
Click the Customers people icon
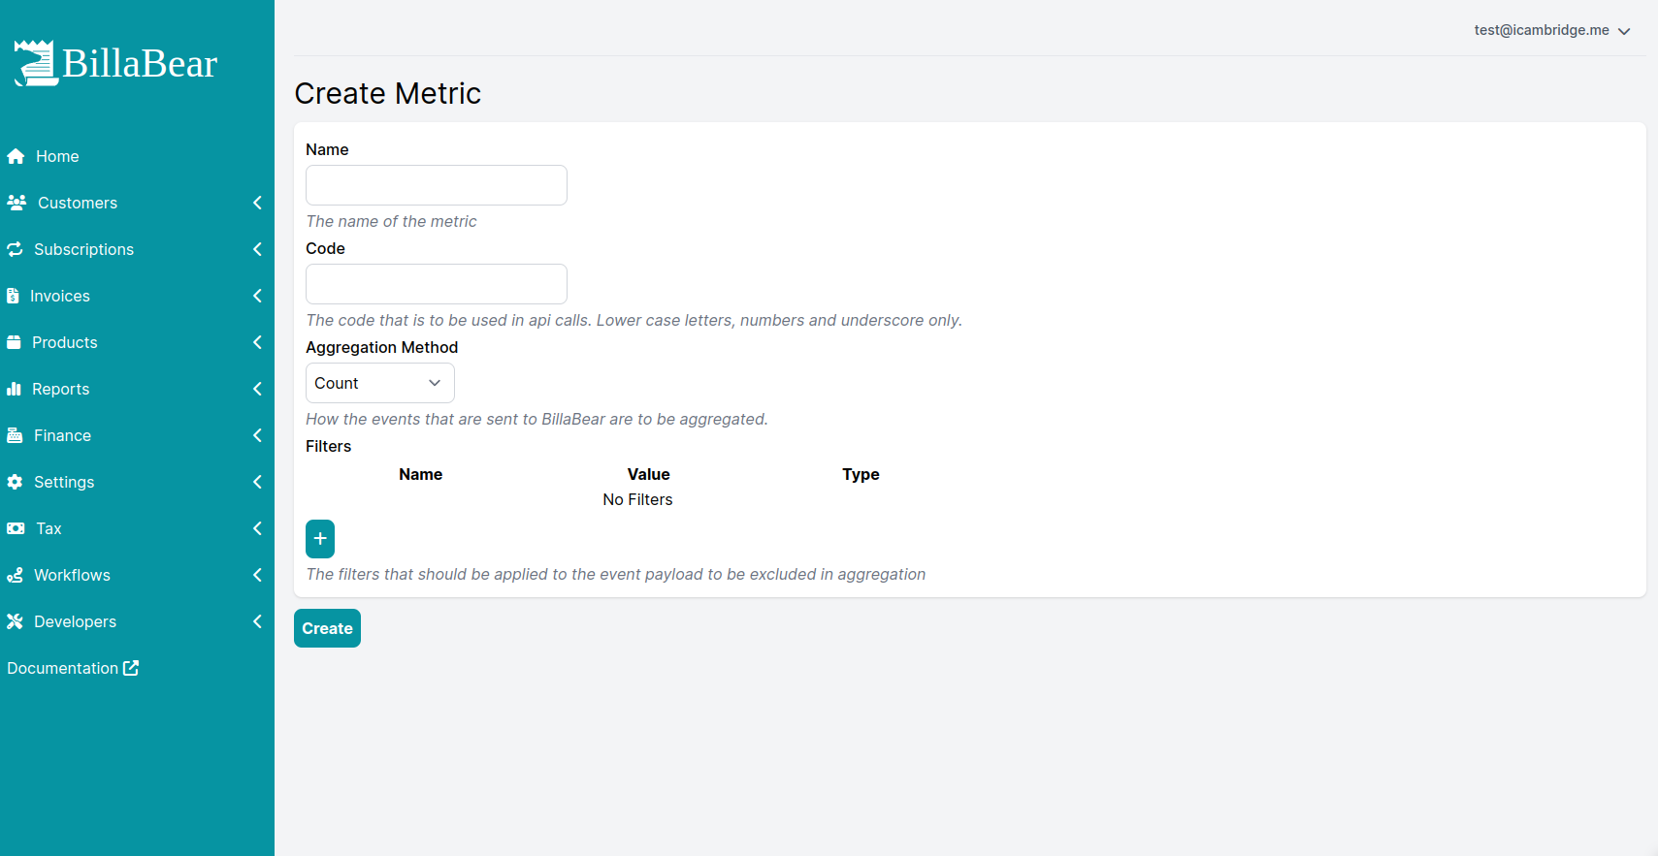(x=16, y=203)
